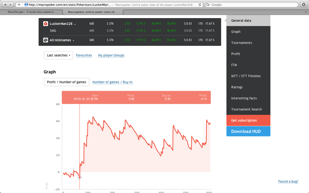
Task: Click the Found a bug? link
Action: click(x=288, y=182)
